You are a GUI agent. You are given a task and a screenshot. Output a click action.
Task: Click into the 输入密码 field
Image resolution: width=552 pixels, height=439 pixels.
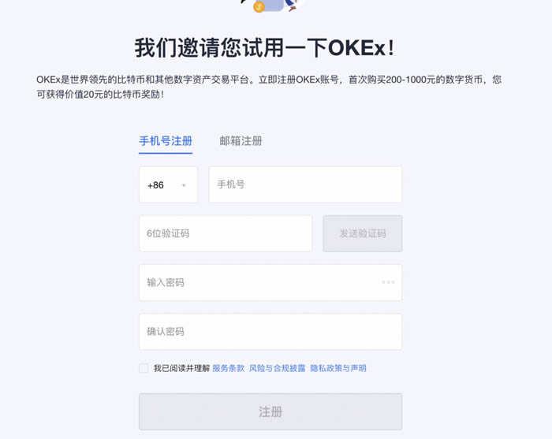pyautogui.click(x=260, y=282)
